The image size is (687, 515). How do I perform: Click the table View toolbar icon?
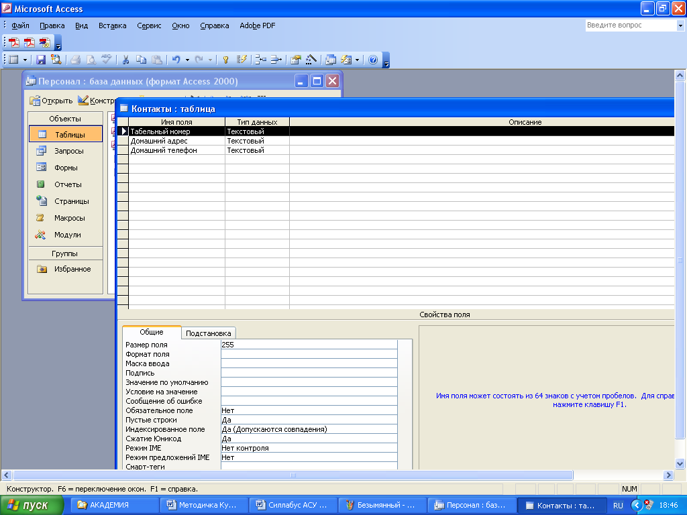[14, 60]
